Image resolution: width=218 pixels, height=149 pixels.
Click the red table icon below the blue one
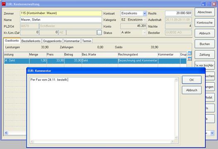tap(189, 59)
